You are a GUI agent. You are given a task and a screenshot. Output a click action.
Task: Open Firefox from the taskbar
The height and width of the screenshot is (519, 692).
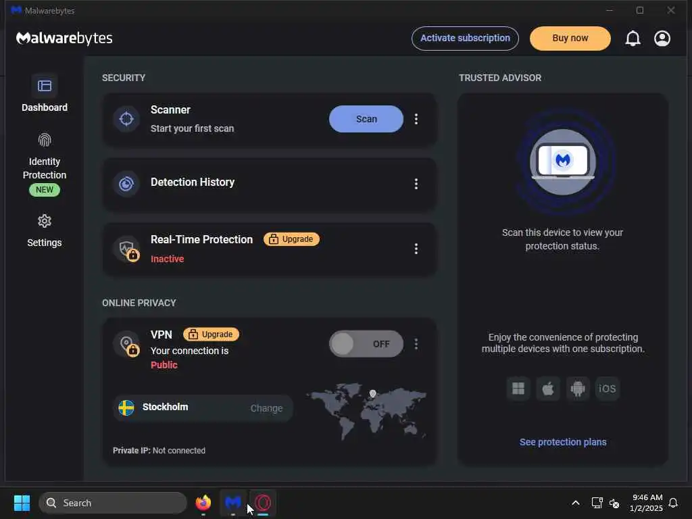203,503
